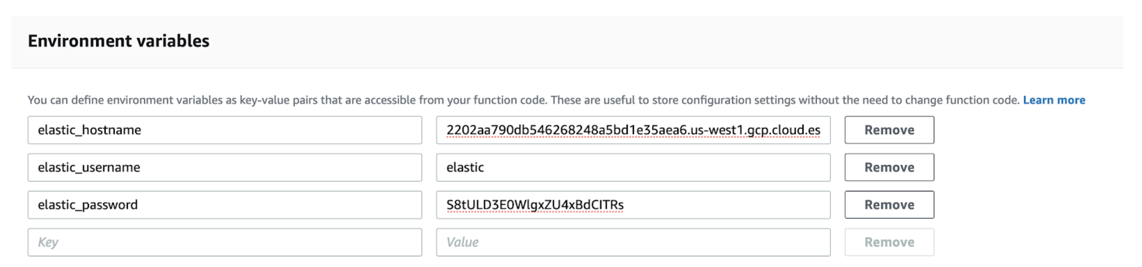Remove the elastic_hostname variable
The height and width of the screenshot is (267, 1142).
click(889, 130)
